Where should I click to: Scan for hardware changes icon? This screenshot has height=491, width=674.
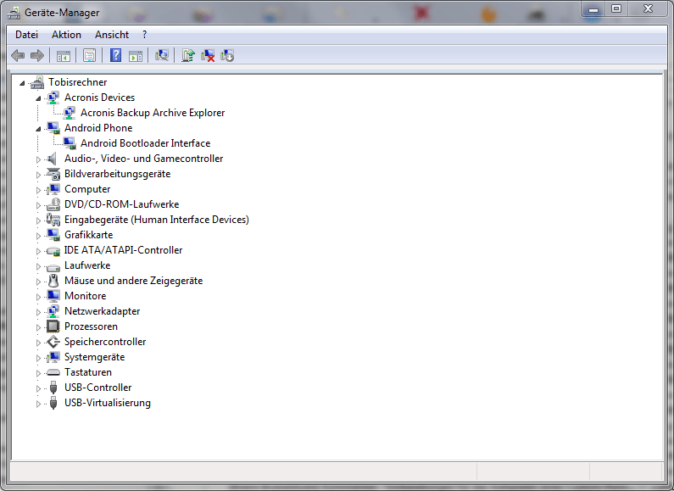pos(162,55)
